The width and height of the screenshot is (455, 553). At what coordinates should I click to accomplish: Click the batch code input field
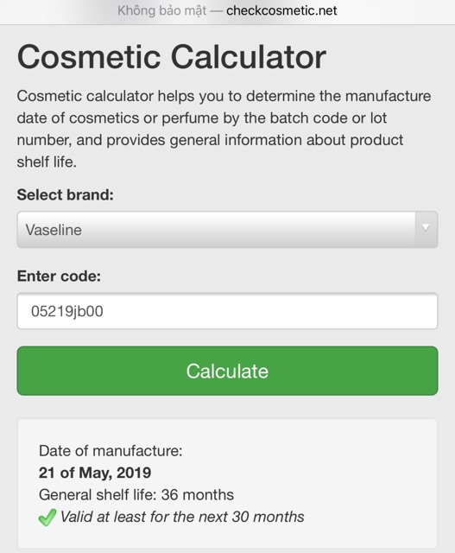pyautogui.click(x=227, y=311)
